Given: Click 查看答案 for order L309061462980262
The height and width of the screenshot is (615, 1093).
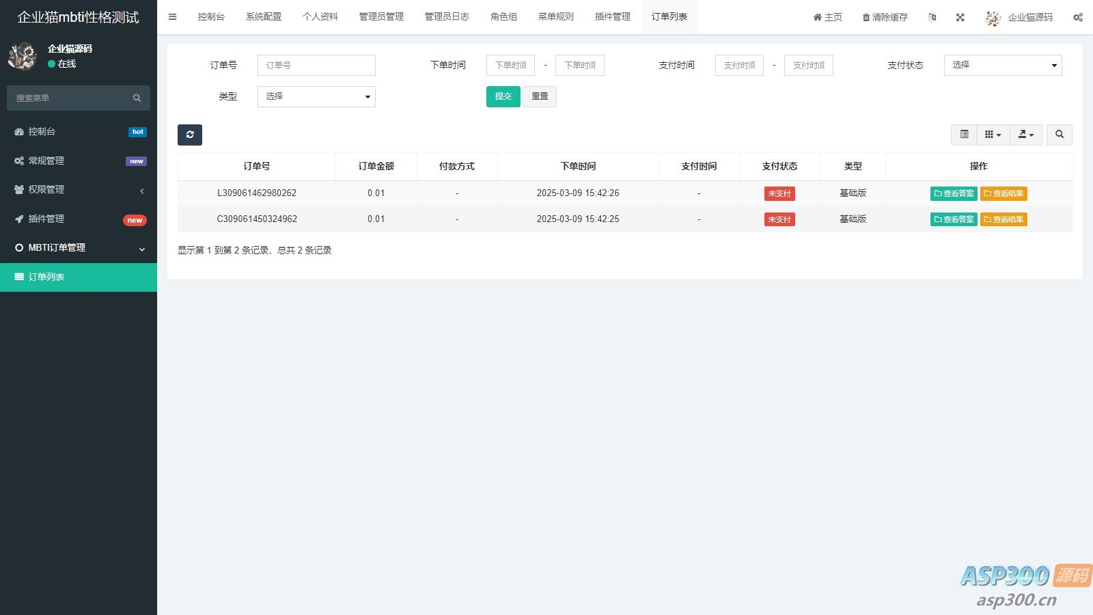Looking at the screenshot, I should click(x=953, y=193).
